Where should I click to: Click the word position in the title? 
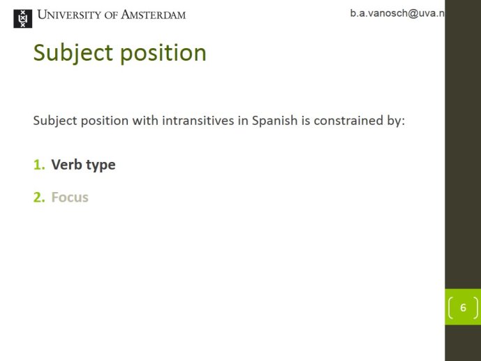tap(163, 54)
